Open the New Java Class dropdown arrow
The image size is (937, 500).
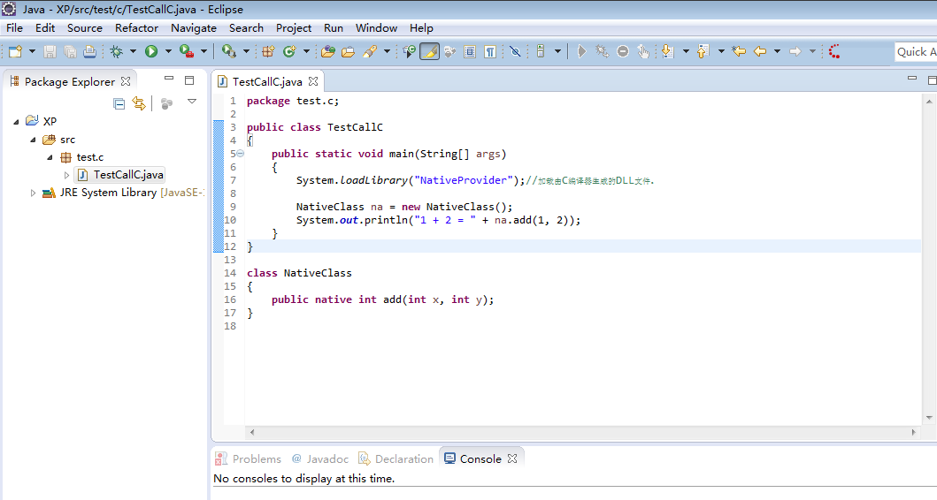point(306,52)
